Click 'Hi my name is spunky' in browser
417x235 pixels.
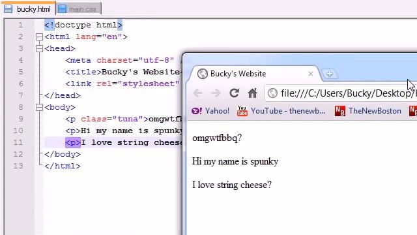235,161
